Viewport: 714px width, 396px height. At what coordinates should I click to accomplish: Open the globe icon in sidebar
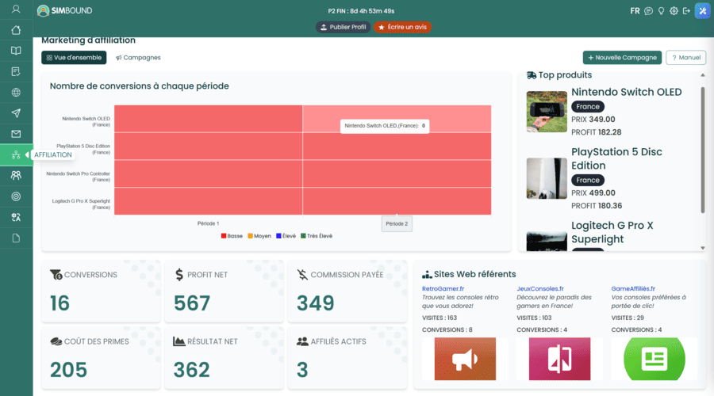16,93
